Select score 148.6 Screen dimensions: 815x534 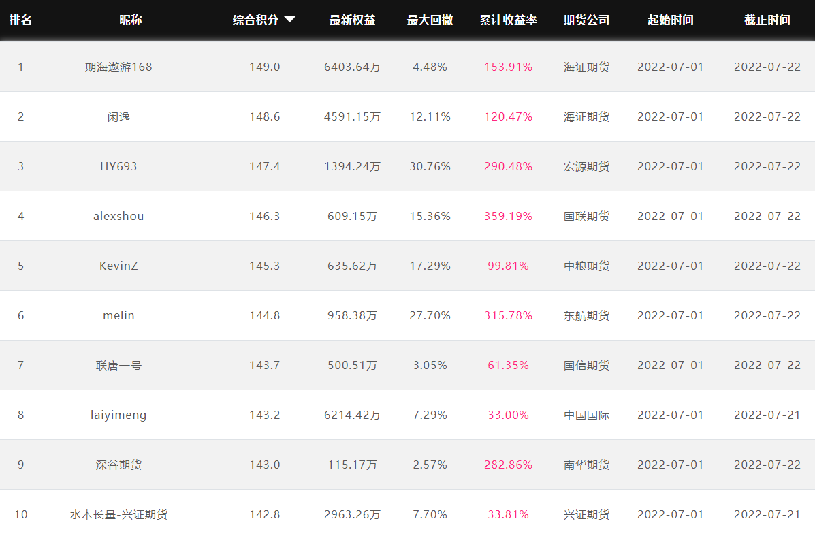[x=265, y=116]
